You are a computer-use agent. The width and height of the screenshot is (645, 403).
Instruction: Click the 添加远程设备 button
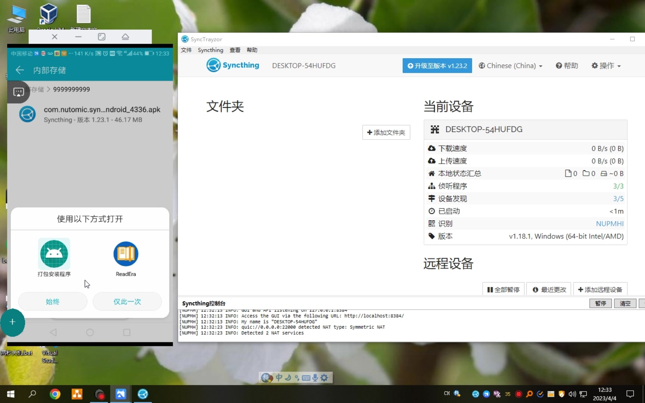[x=600, y=290]
